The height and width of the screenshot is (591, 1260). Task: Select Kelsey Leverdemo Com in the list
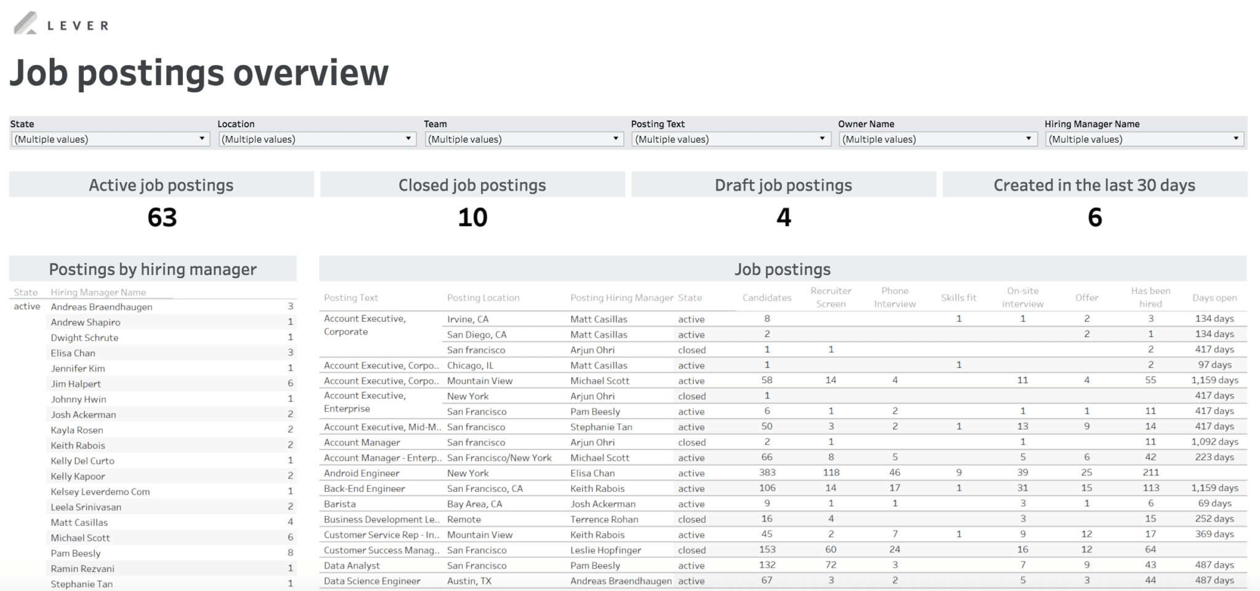[100, 491]
